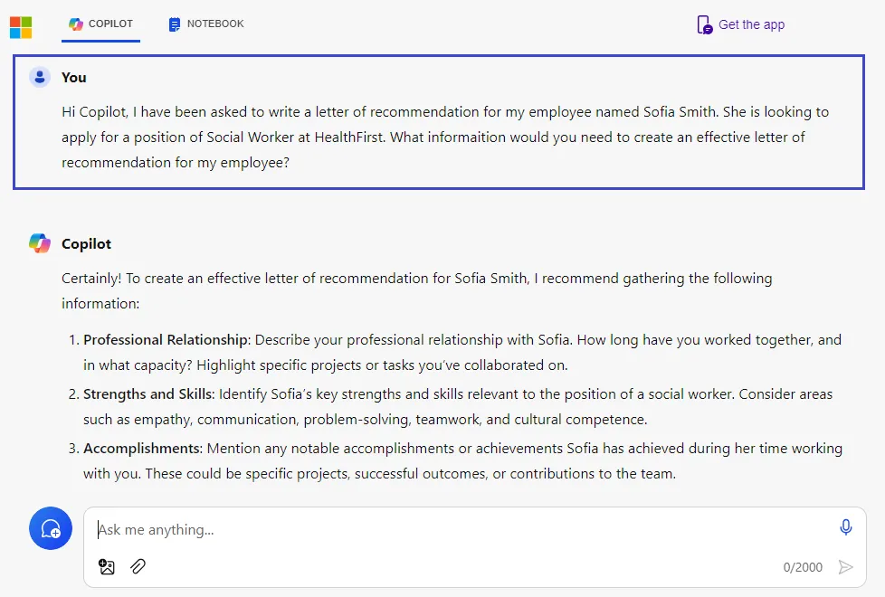Viewport: 885px width, 597px height.
Task: Select the user avatar next to You
Action: pos(39,77)
